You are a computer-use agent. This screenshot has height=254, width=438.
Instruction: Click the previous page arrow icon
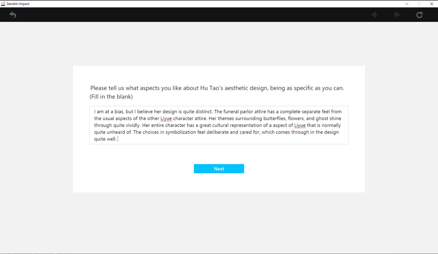pyautogui.click(x=374, y=15)
